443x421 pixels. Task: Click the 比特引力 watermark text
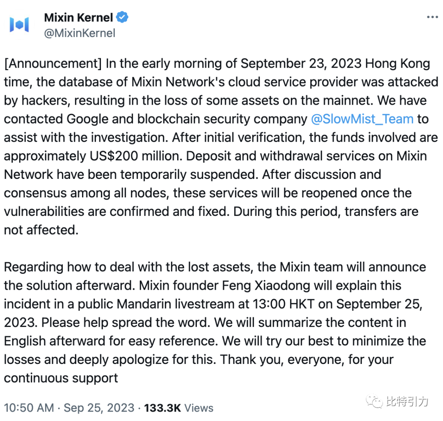click(x=407, y=401)
